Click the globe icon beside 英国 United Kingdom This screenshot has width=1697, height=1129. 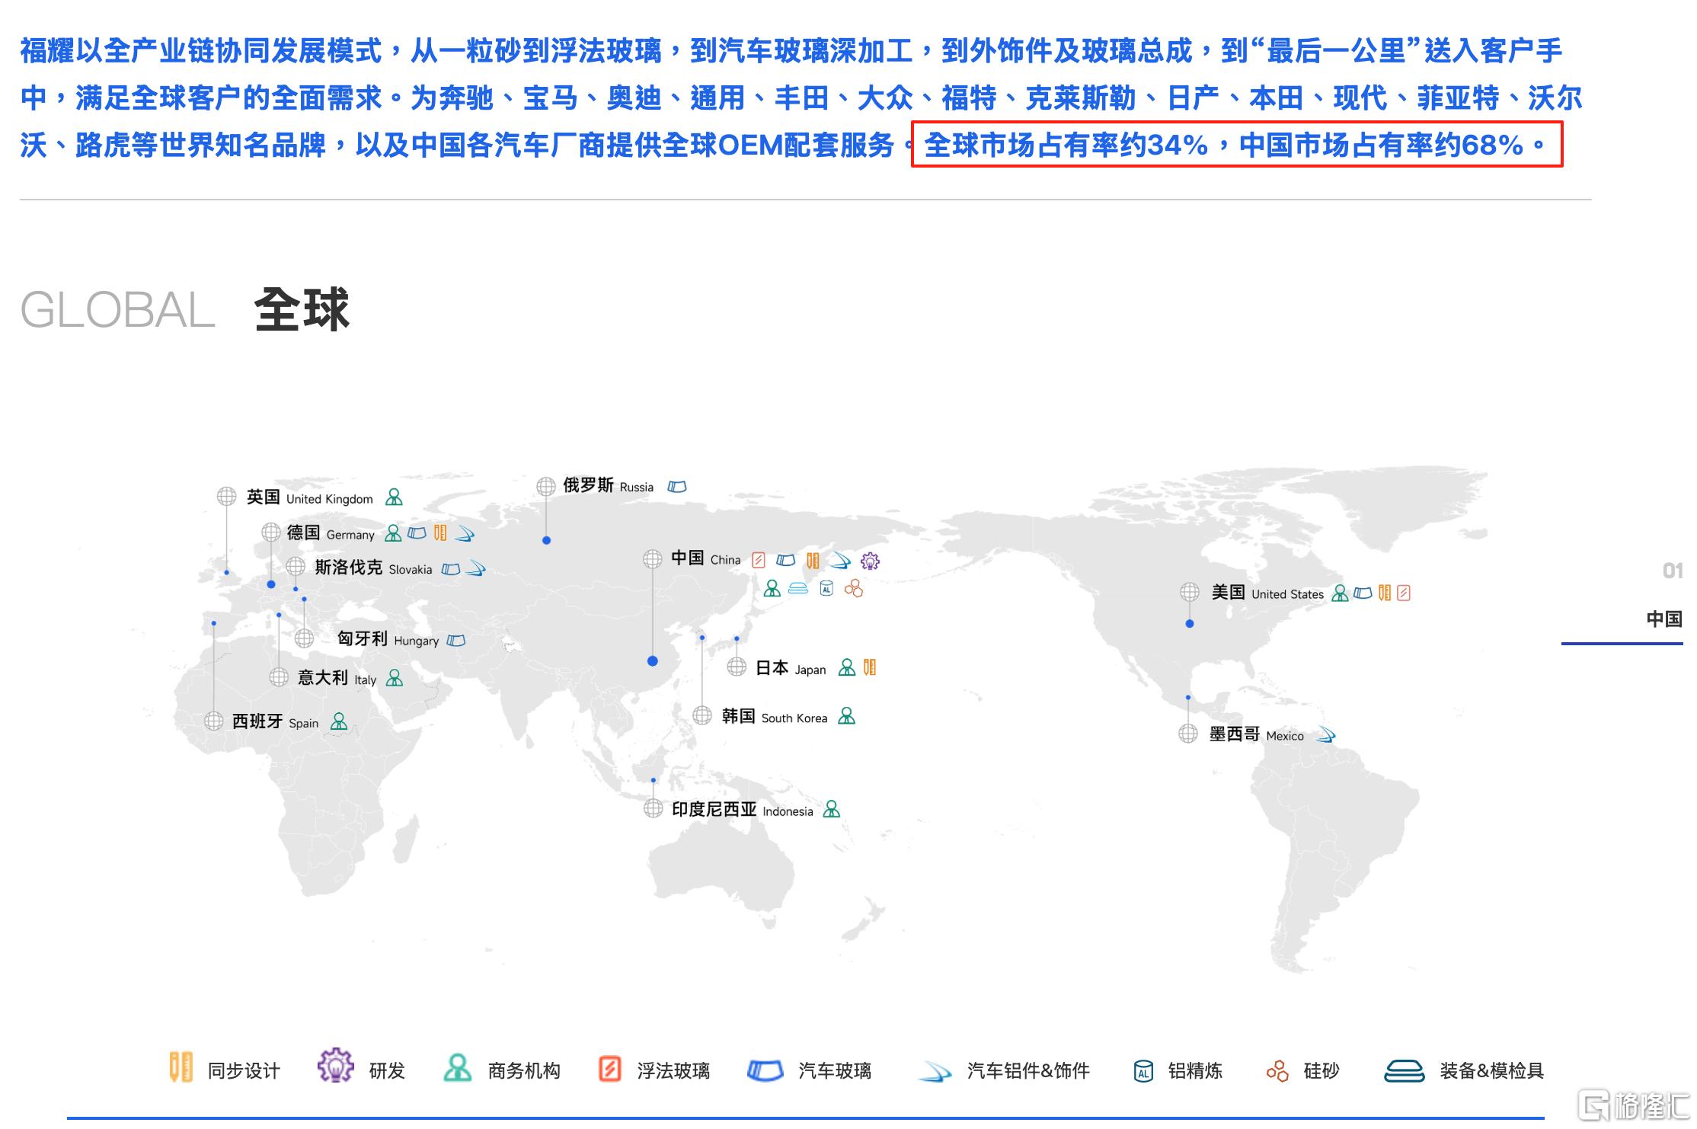(226, 497)
